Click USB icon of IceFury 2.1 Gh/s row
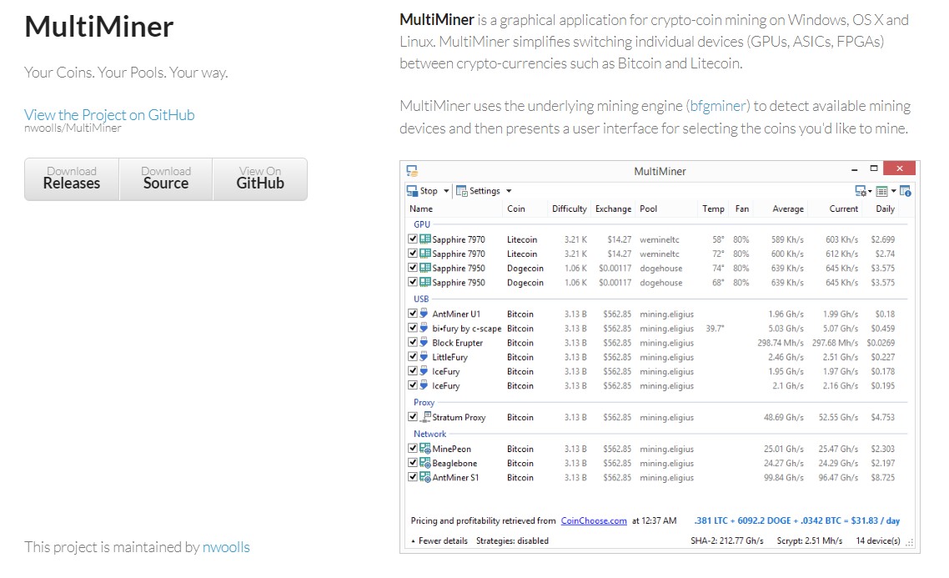Image resolution: width=949 pixels, height=578 pixels. [424, 385]
